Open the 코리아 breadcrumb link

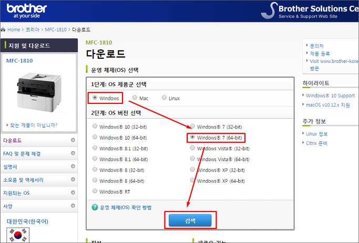[33, 30]
